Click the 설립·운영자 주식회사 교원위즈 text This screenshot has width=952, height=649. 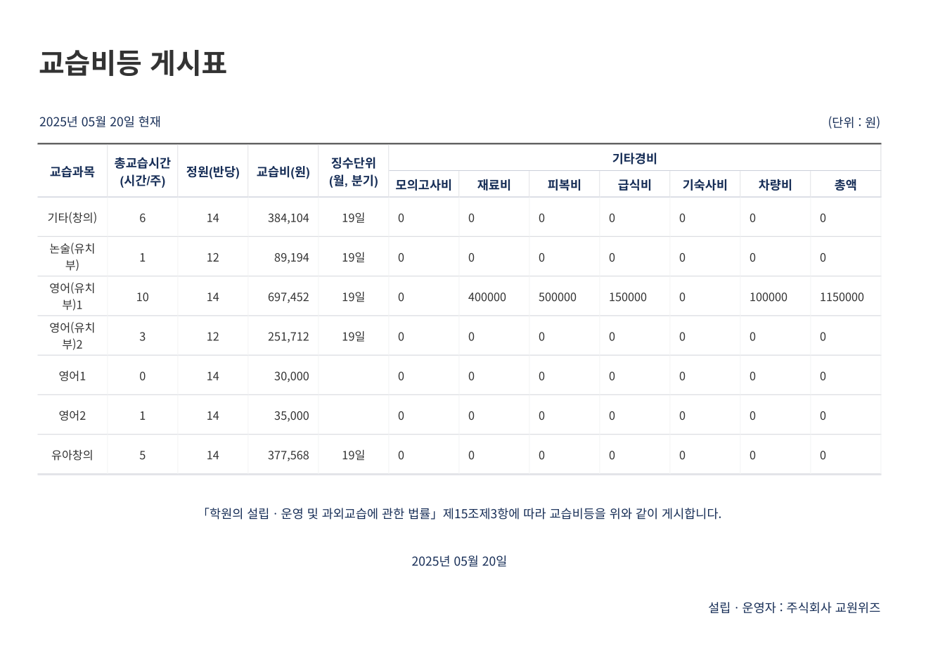794,608
